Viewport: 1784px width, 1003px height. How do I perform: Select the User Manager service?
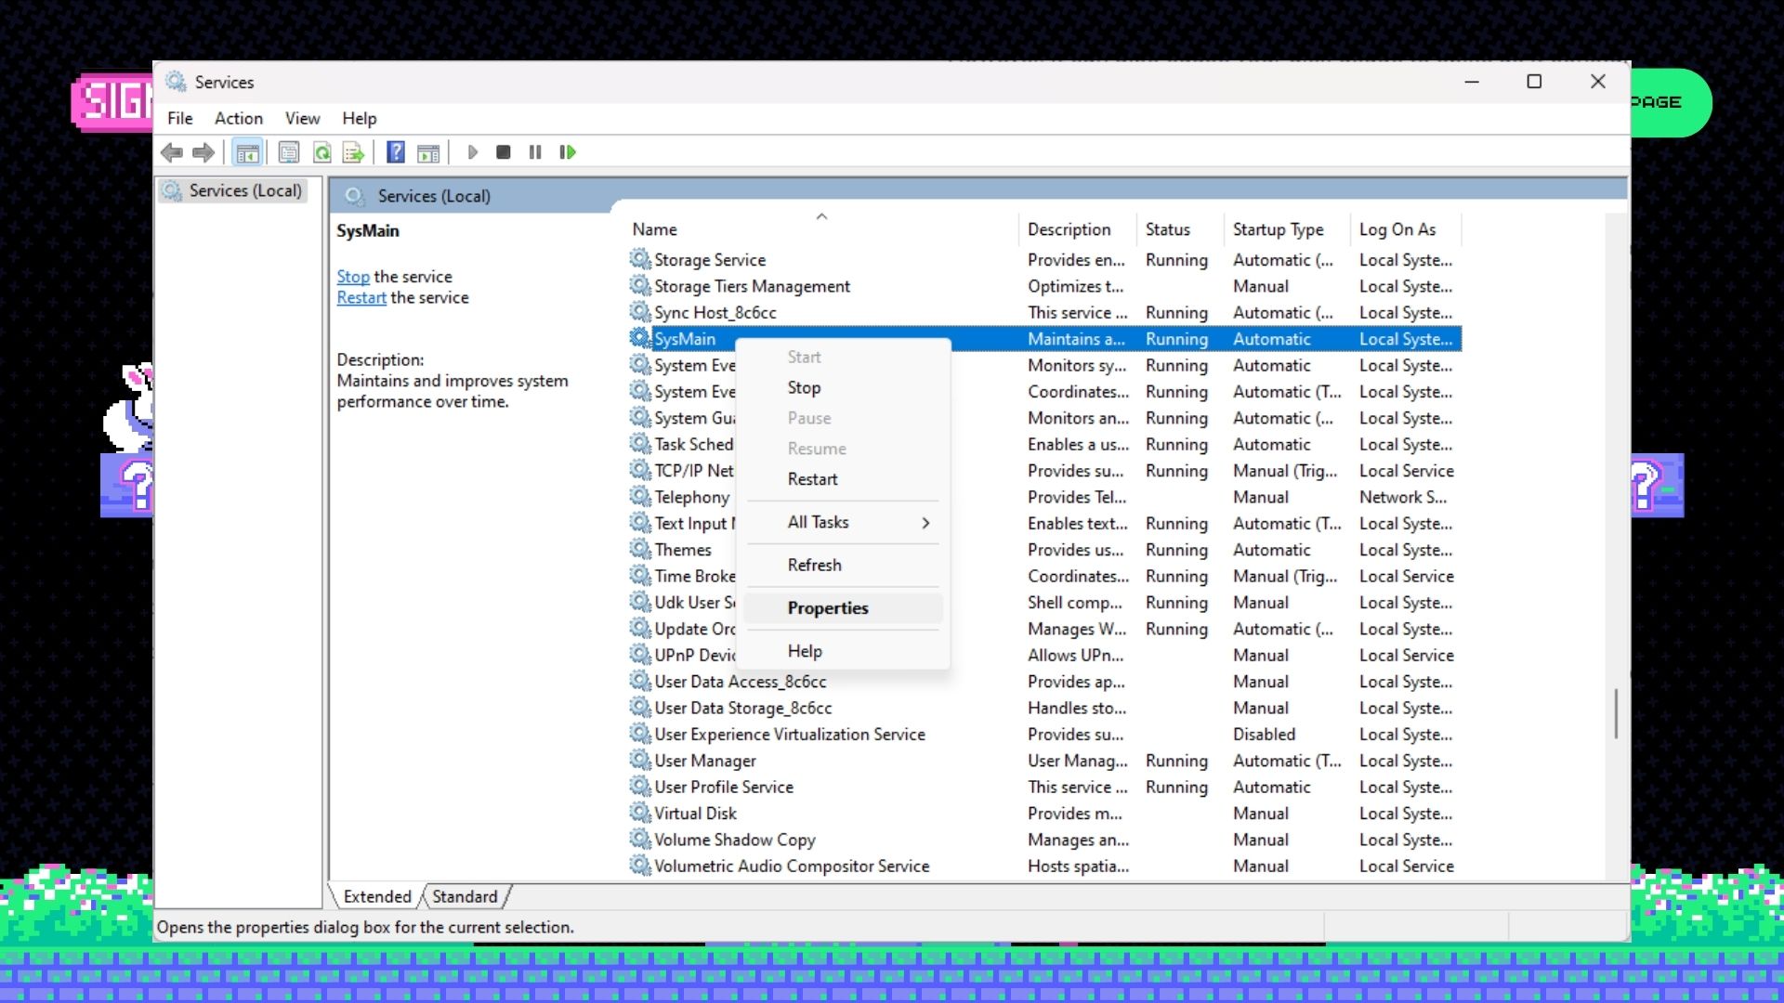[x=1044, y=761]
